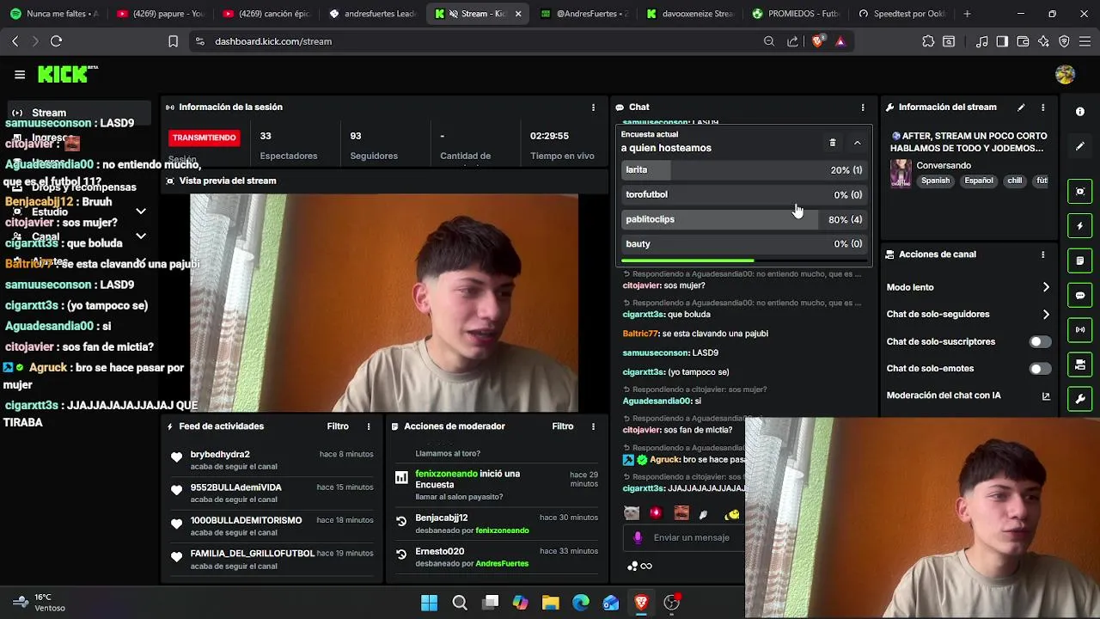The image size is (1100, 619).
Task: Enable subscribers-only chat switch
Action: pyautogui.click(x=1040, y=341)
